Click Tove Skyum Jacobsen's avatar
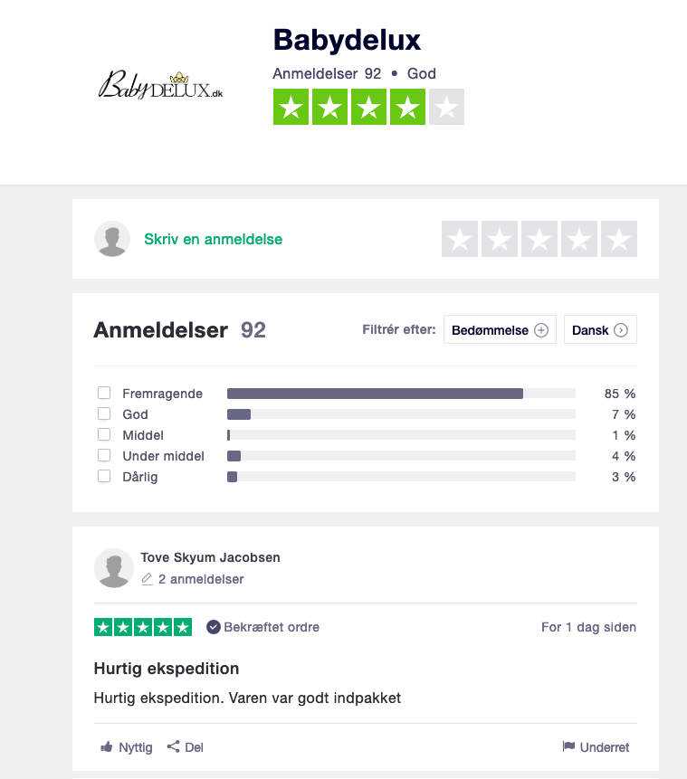 [x=113, y=568]
